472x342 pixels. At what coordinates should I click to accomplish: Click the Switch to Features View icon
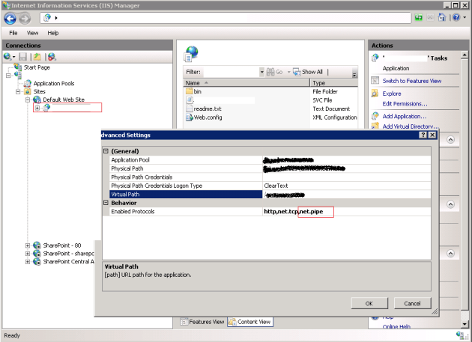375,81
